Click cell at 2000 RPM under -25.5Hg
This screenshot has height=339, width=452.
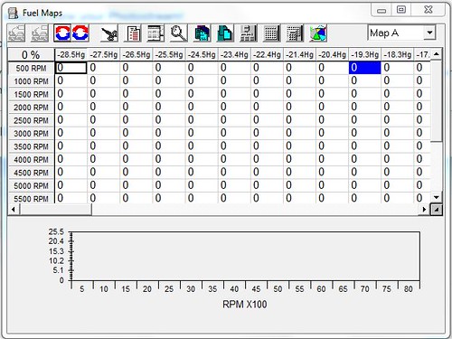point(169,107)
